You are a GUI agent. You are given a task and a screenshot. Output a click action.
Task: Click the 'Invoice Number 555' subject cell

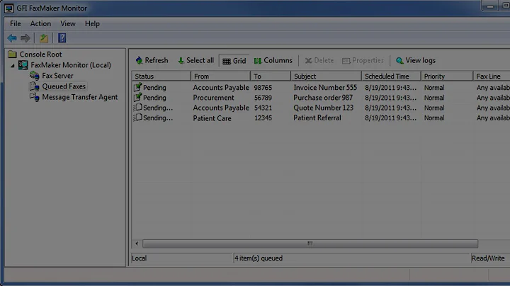coord(325,87)
